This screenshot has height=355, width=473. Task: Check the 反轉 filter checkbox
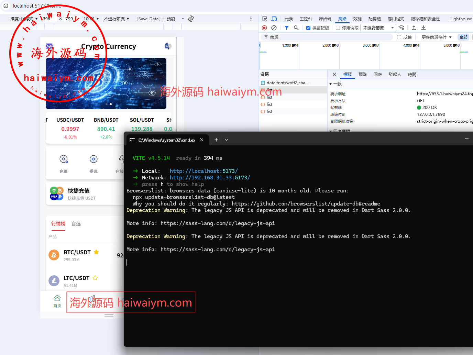pos(399,37)
